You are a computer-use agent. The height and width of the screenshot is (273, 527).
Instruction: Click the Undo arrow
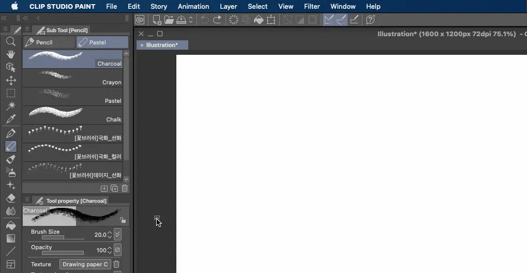click(x=205, y=20)
